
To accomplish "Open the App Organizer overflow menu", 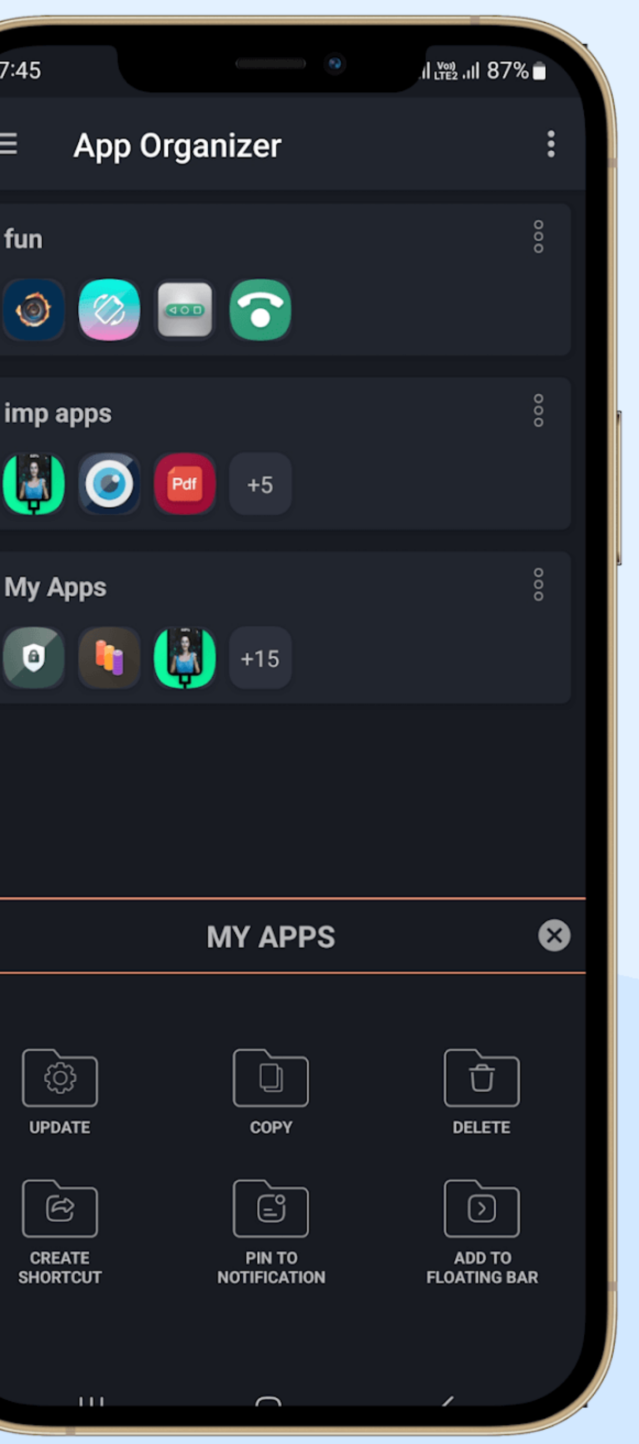I will coord(551,144).
